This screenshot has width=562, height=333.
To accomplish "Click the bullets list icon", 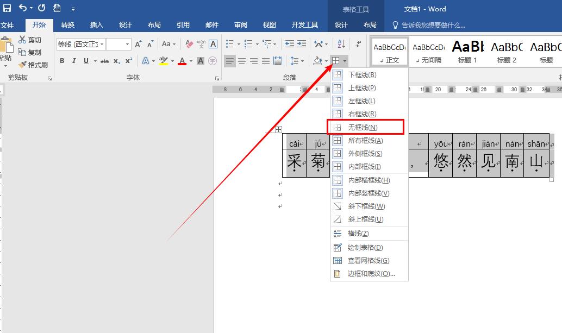I will (230, 44).
